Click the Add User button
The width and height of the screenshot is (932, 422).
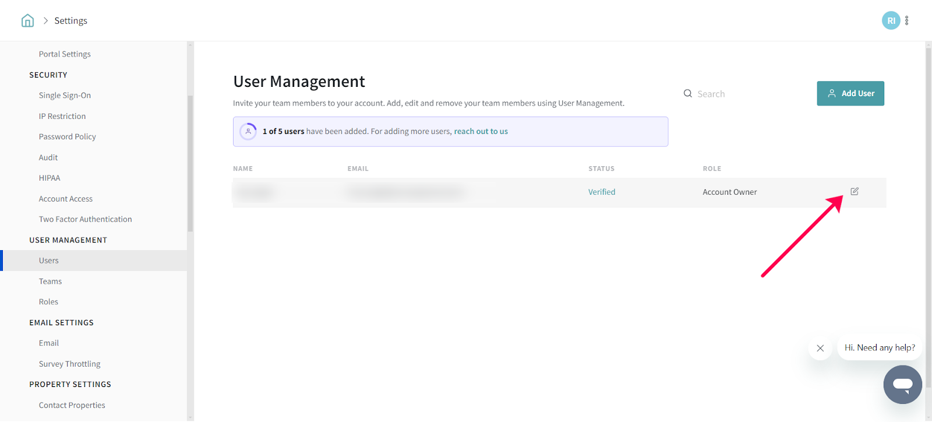point(850,93)
